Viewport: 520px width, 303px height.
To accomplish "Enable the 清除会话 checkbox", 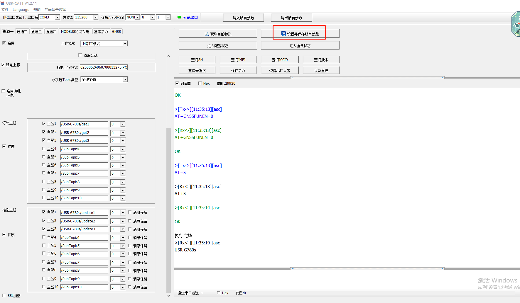I will [80, 55].
